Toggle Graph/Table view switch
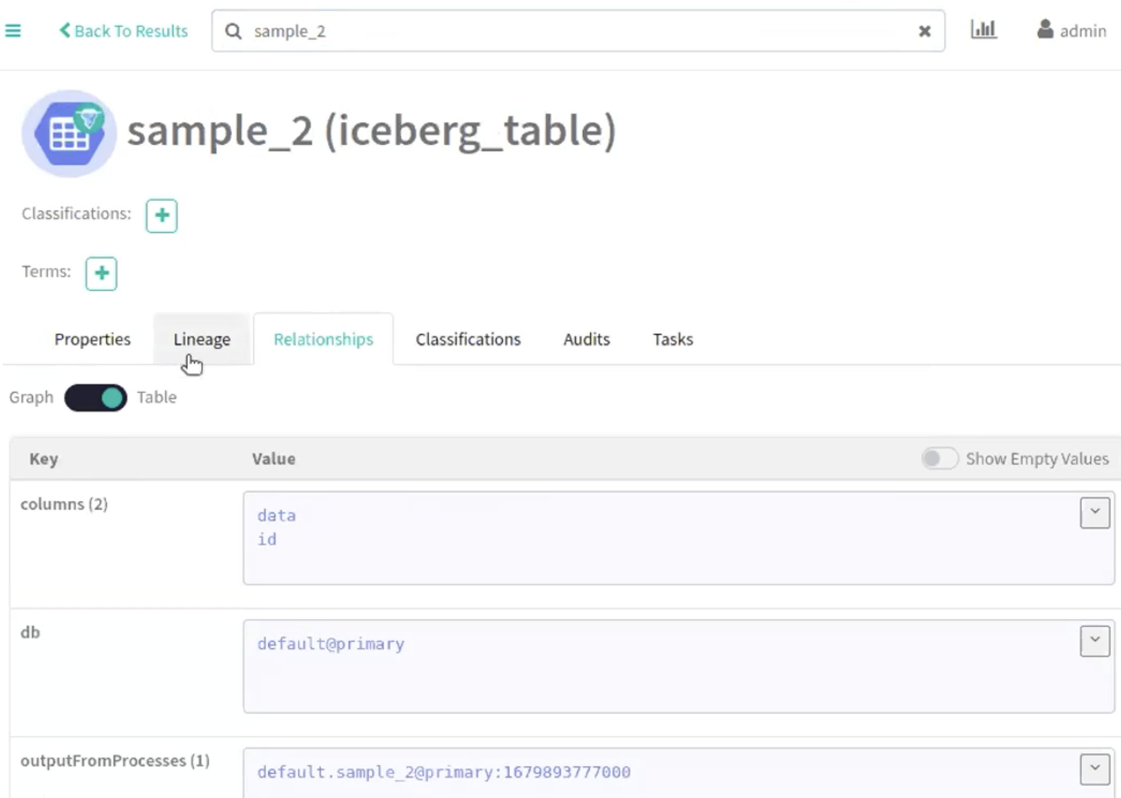1121x798 pixels. point(95,398)
